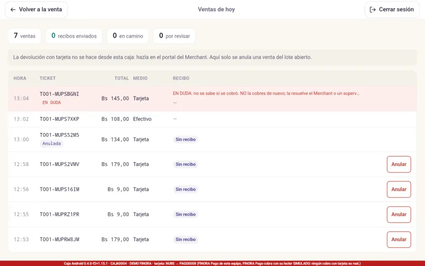Anular ticket T001-MUPS2VMV
The height and width of the screenshot is (266, 425).
pos(399,164)
